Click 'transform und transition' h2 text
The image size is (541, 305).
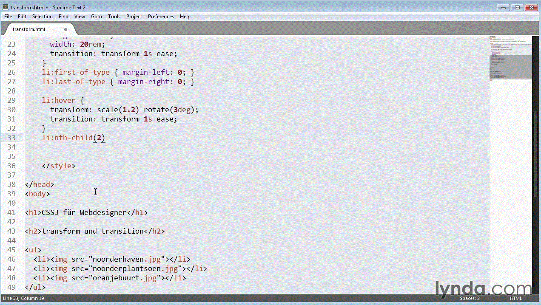click(x=93, y=231)
